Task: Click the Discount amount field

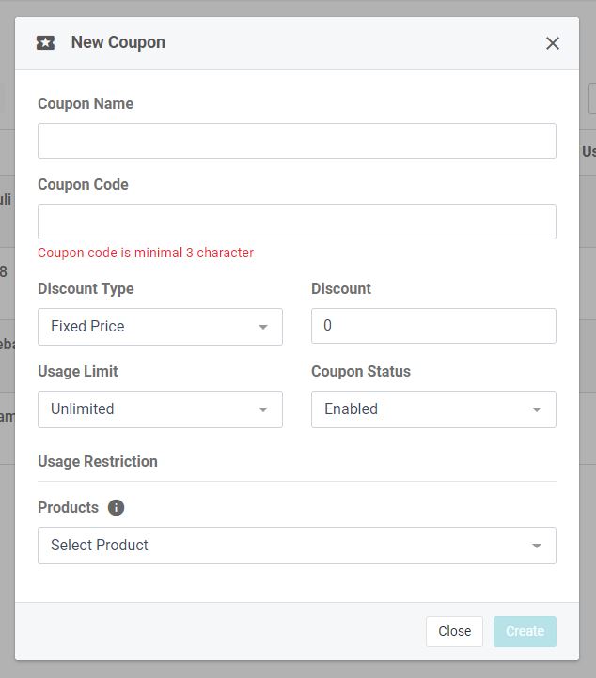Action: 433,326
